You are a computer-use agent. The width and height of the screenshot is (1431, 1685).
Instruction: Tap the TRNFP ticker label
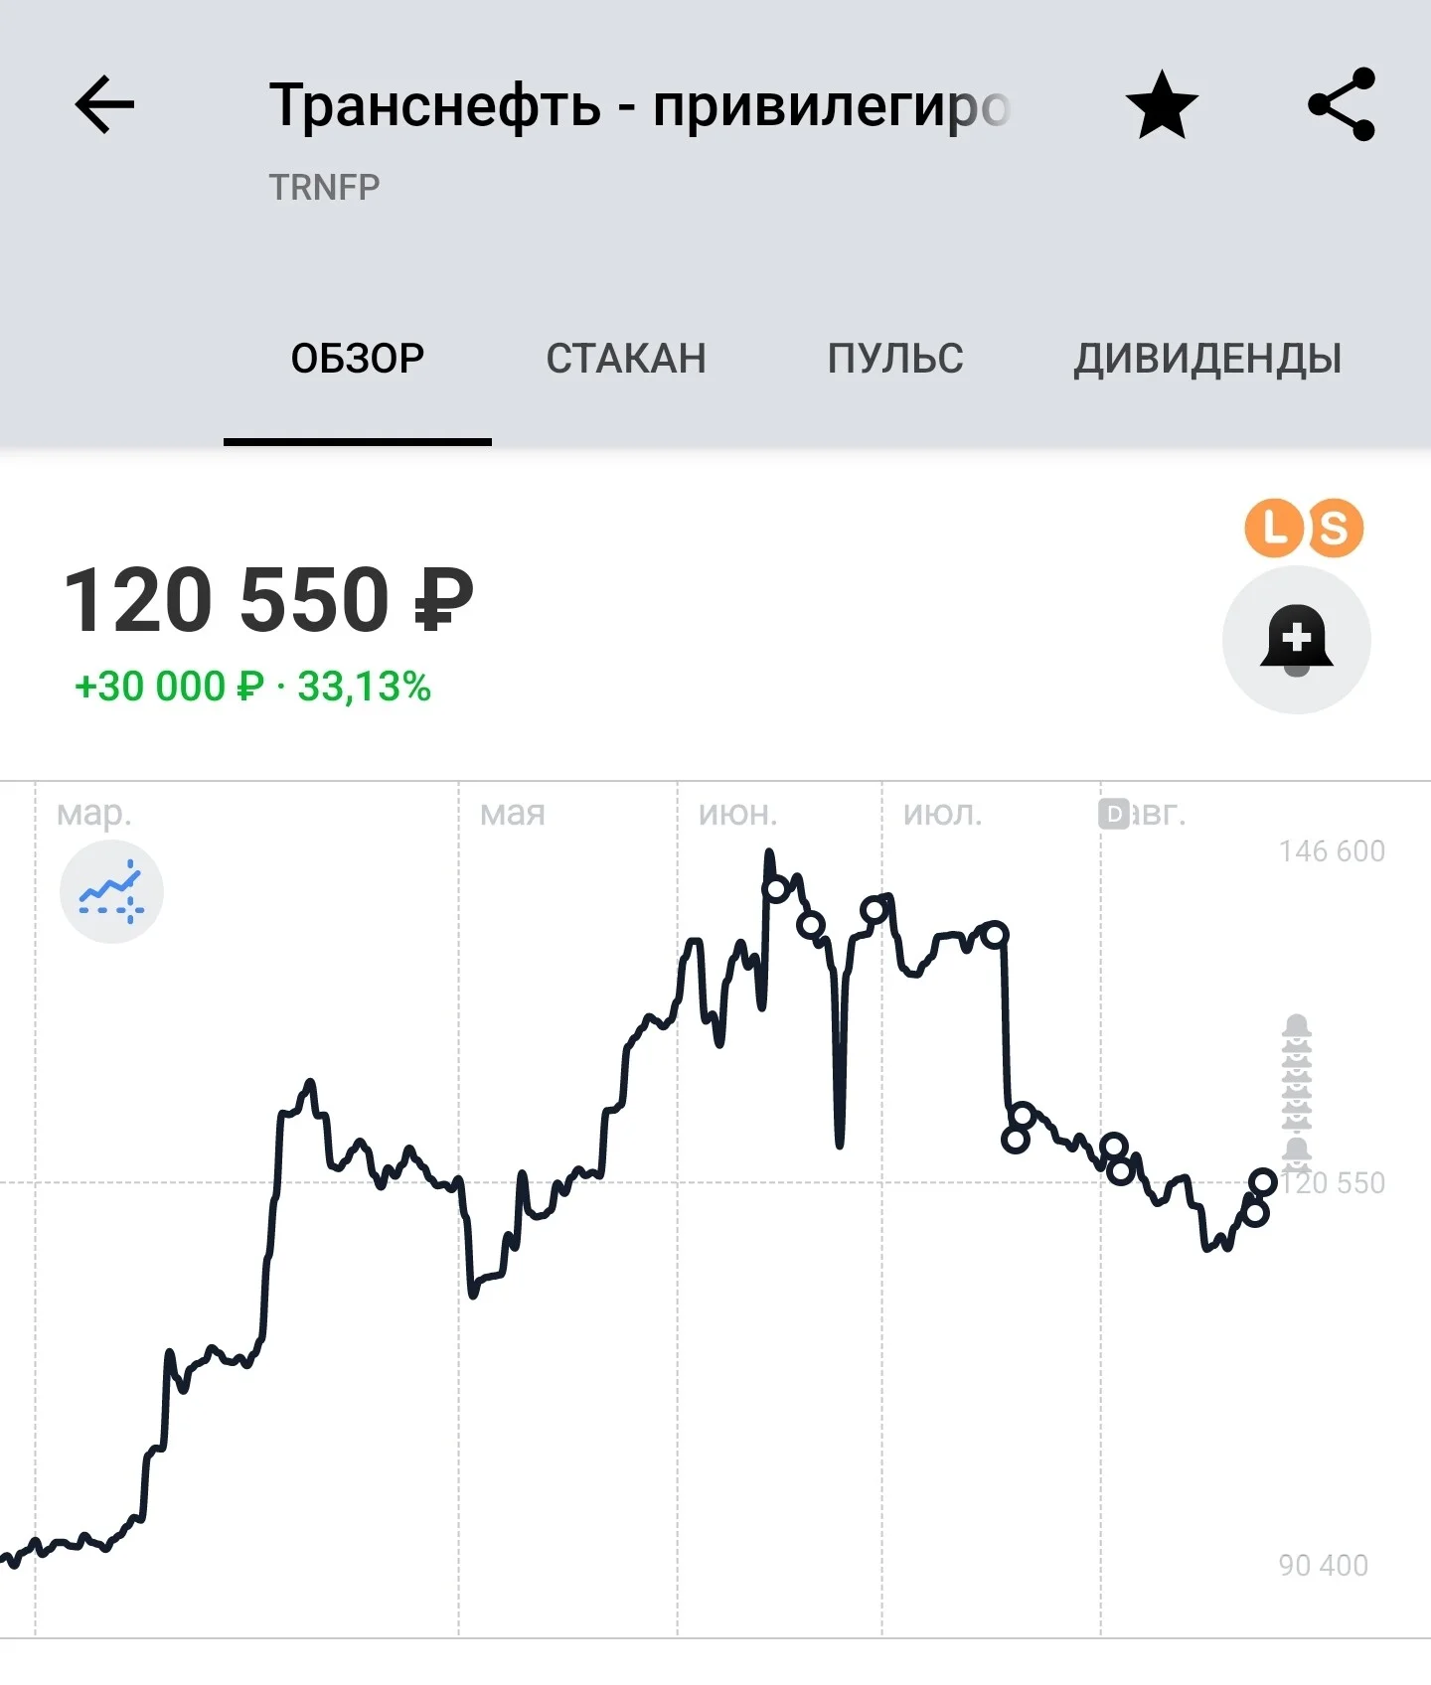(x=324, y=187)
